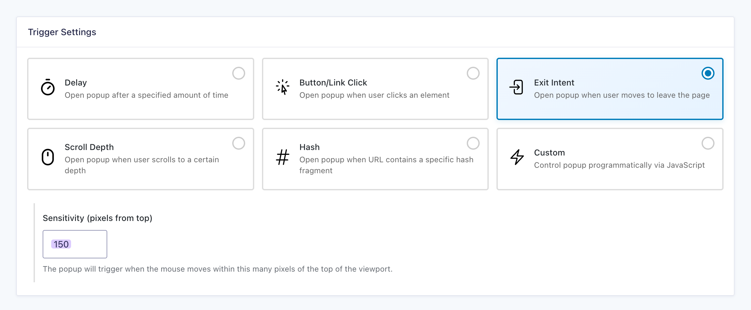The image size is (751, 310).
Task: Click the lightning bolt Custom icon
Action: tap(517, 157)
